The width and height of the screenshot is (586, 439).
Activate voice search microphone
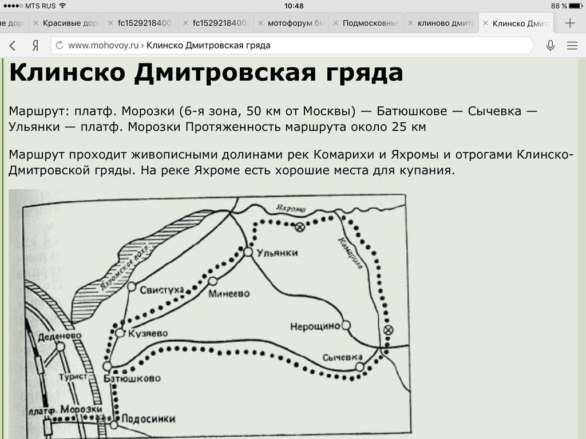coord(551,46)
